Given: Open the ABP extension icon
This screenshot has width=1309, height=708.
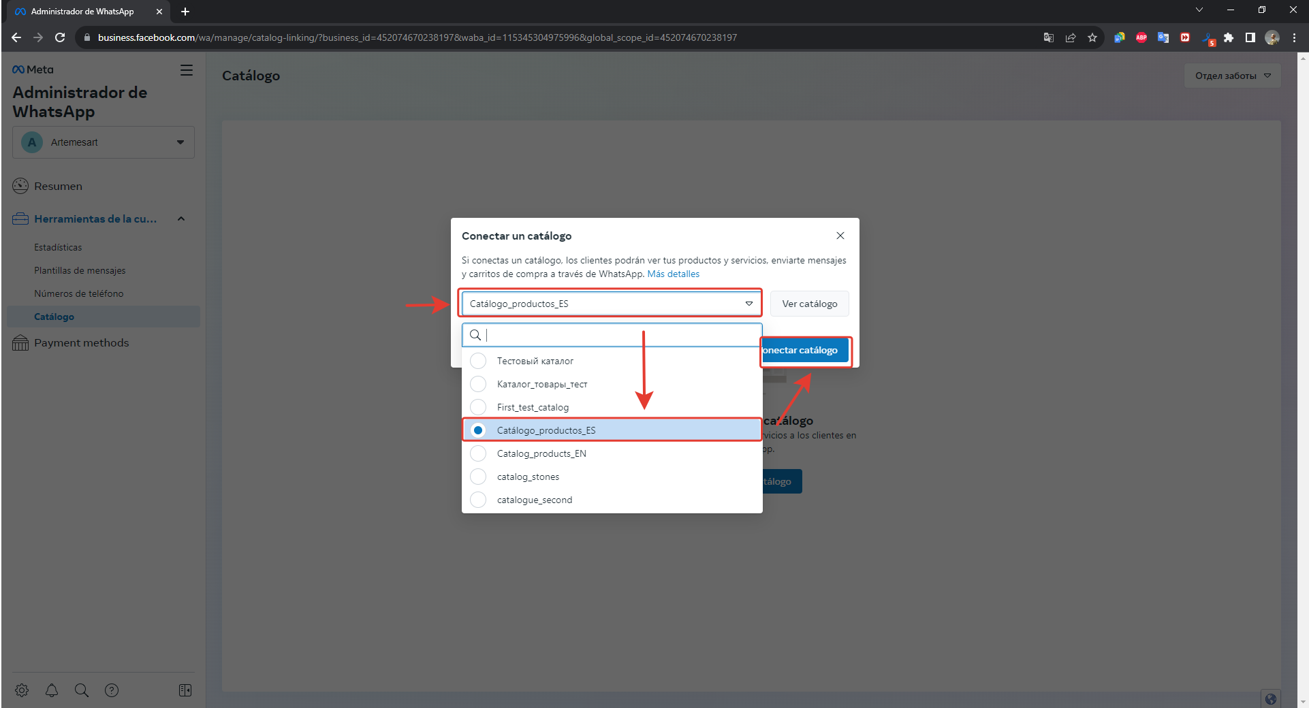Looking at the screenshot, I should coord(1141,37).
